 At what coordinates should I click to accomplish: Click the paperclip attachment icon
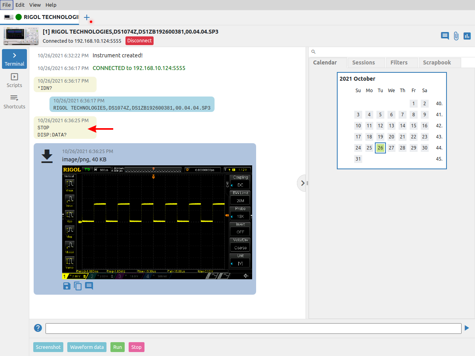click(456, 36)
